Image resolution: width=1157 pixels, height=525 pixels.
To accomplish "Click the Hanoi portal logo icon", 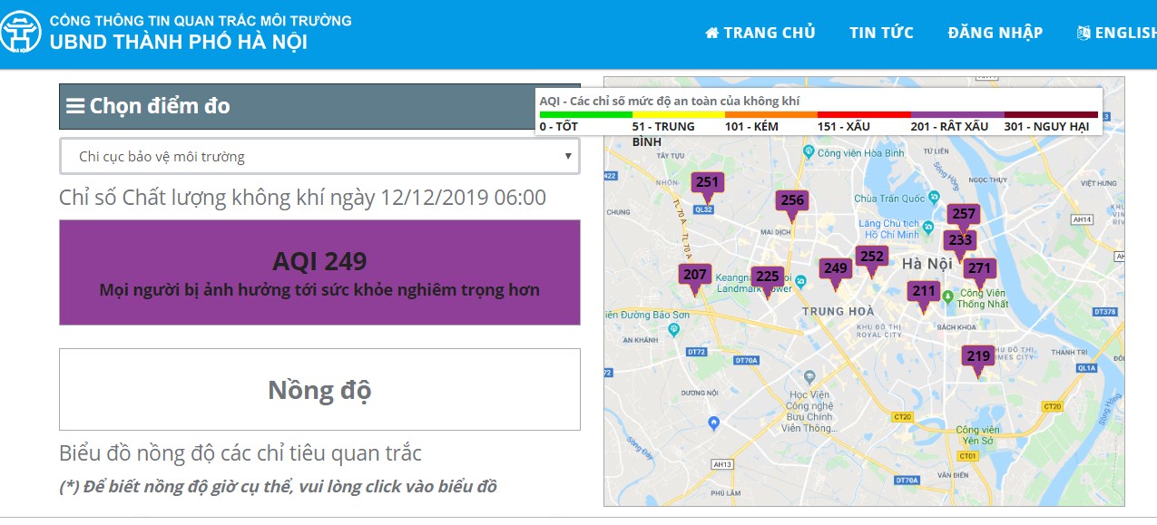I will click(x=21, y=32).
